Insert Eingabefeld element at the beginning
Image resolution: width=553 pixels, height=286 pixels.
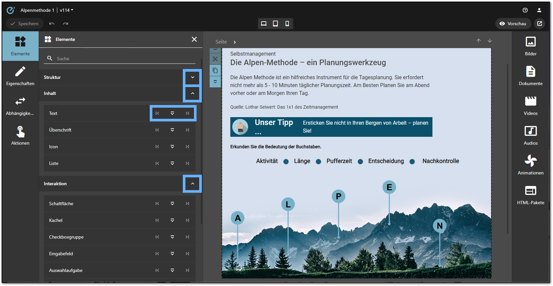[157, 254]
